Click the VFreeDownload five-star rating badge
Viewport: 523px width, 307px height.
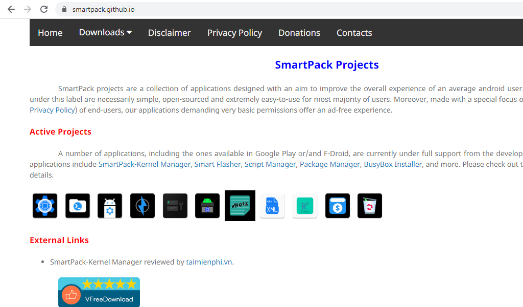[x=99, y=292]
